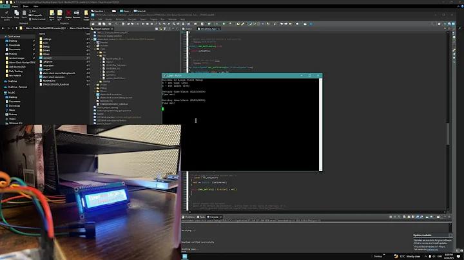
Task: Select the Core folder in file list
Action: click(x=45, y=43)
